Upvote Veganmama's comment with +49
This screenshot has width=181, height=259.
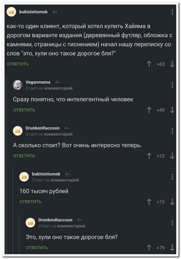pos(149,110)
